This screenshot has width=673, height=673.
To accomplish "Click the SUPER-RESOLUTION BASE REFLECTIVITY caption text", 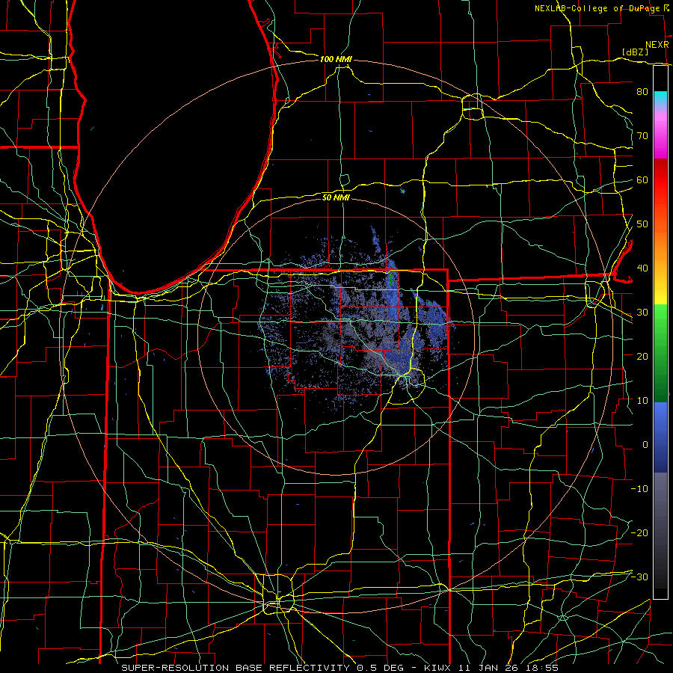I will click(x=236, y=668).
